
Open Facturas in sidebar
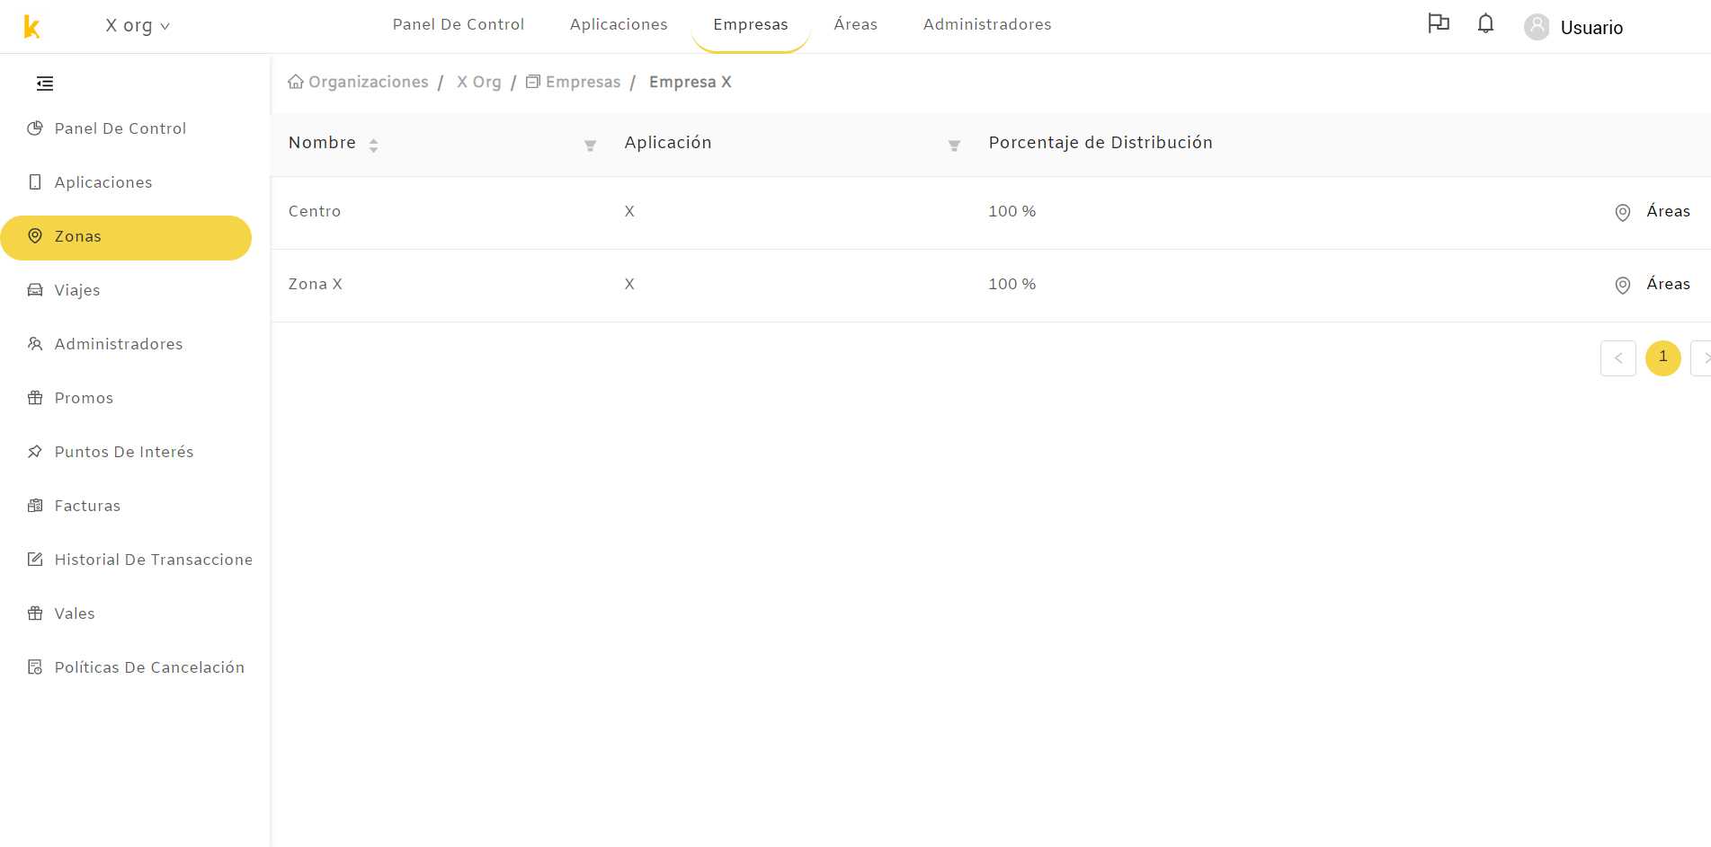[x=87, y=506]
